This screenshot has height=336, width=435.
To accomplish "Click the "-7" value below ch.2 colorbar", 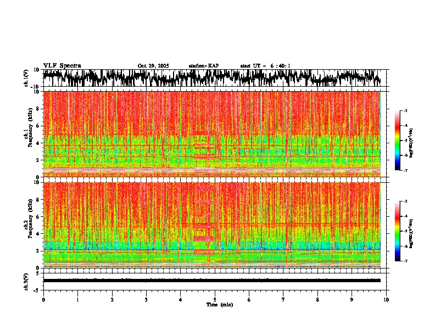I will tap(405, 261).
